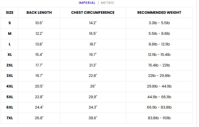Select the 4XL size row label
Image resolution: width=199 pixels, height=127 pixels.
coord(10,86)
